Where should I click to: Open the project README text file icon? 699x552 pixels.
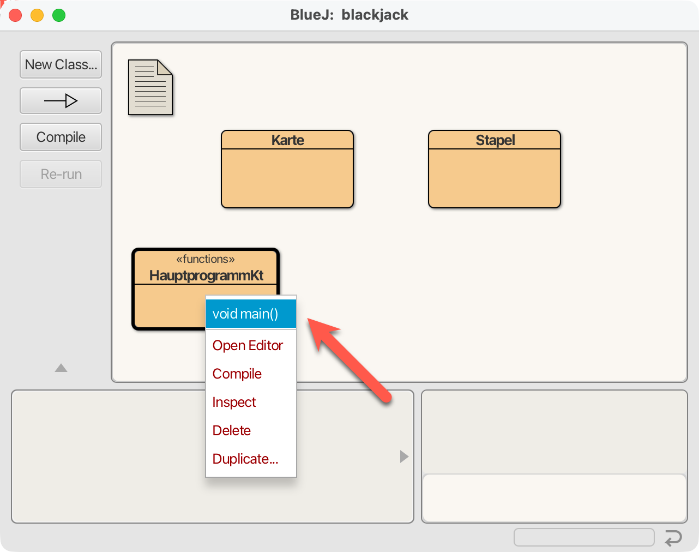(x=150, y=87)
